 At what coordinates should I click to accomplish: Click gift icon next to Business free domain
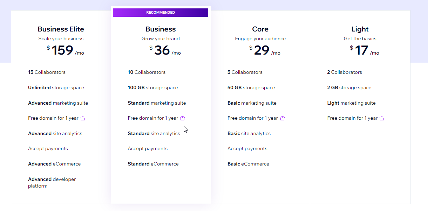(183, 118)
